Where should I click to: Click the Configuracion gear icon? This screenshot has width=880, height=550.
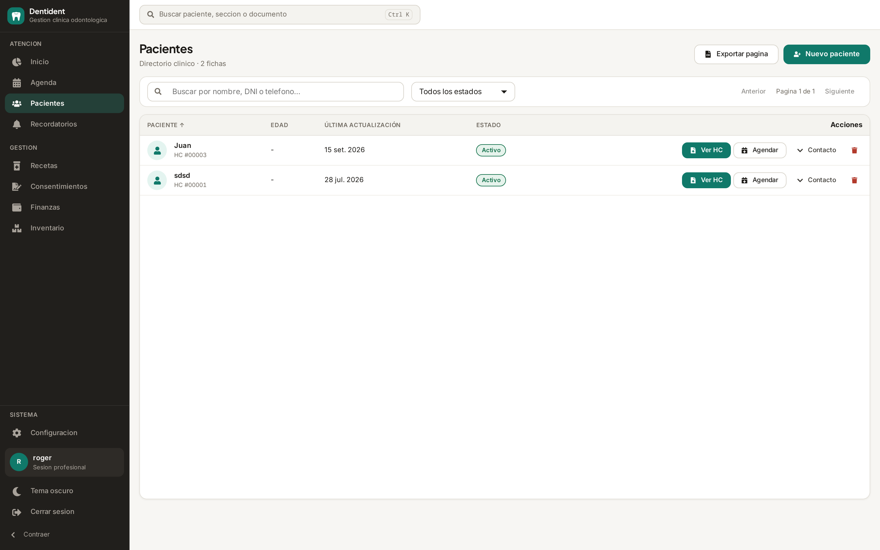(17, 433)
